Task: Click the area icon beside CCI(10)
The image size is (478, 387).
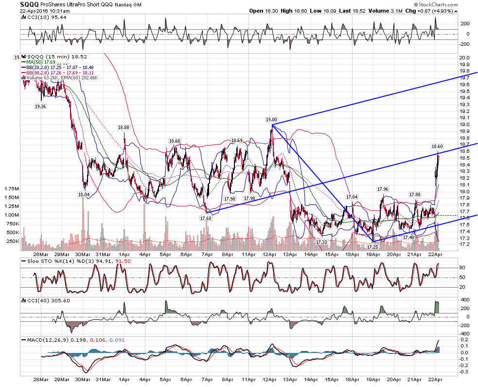Action: (24, 18)
